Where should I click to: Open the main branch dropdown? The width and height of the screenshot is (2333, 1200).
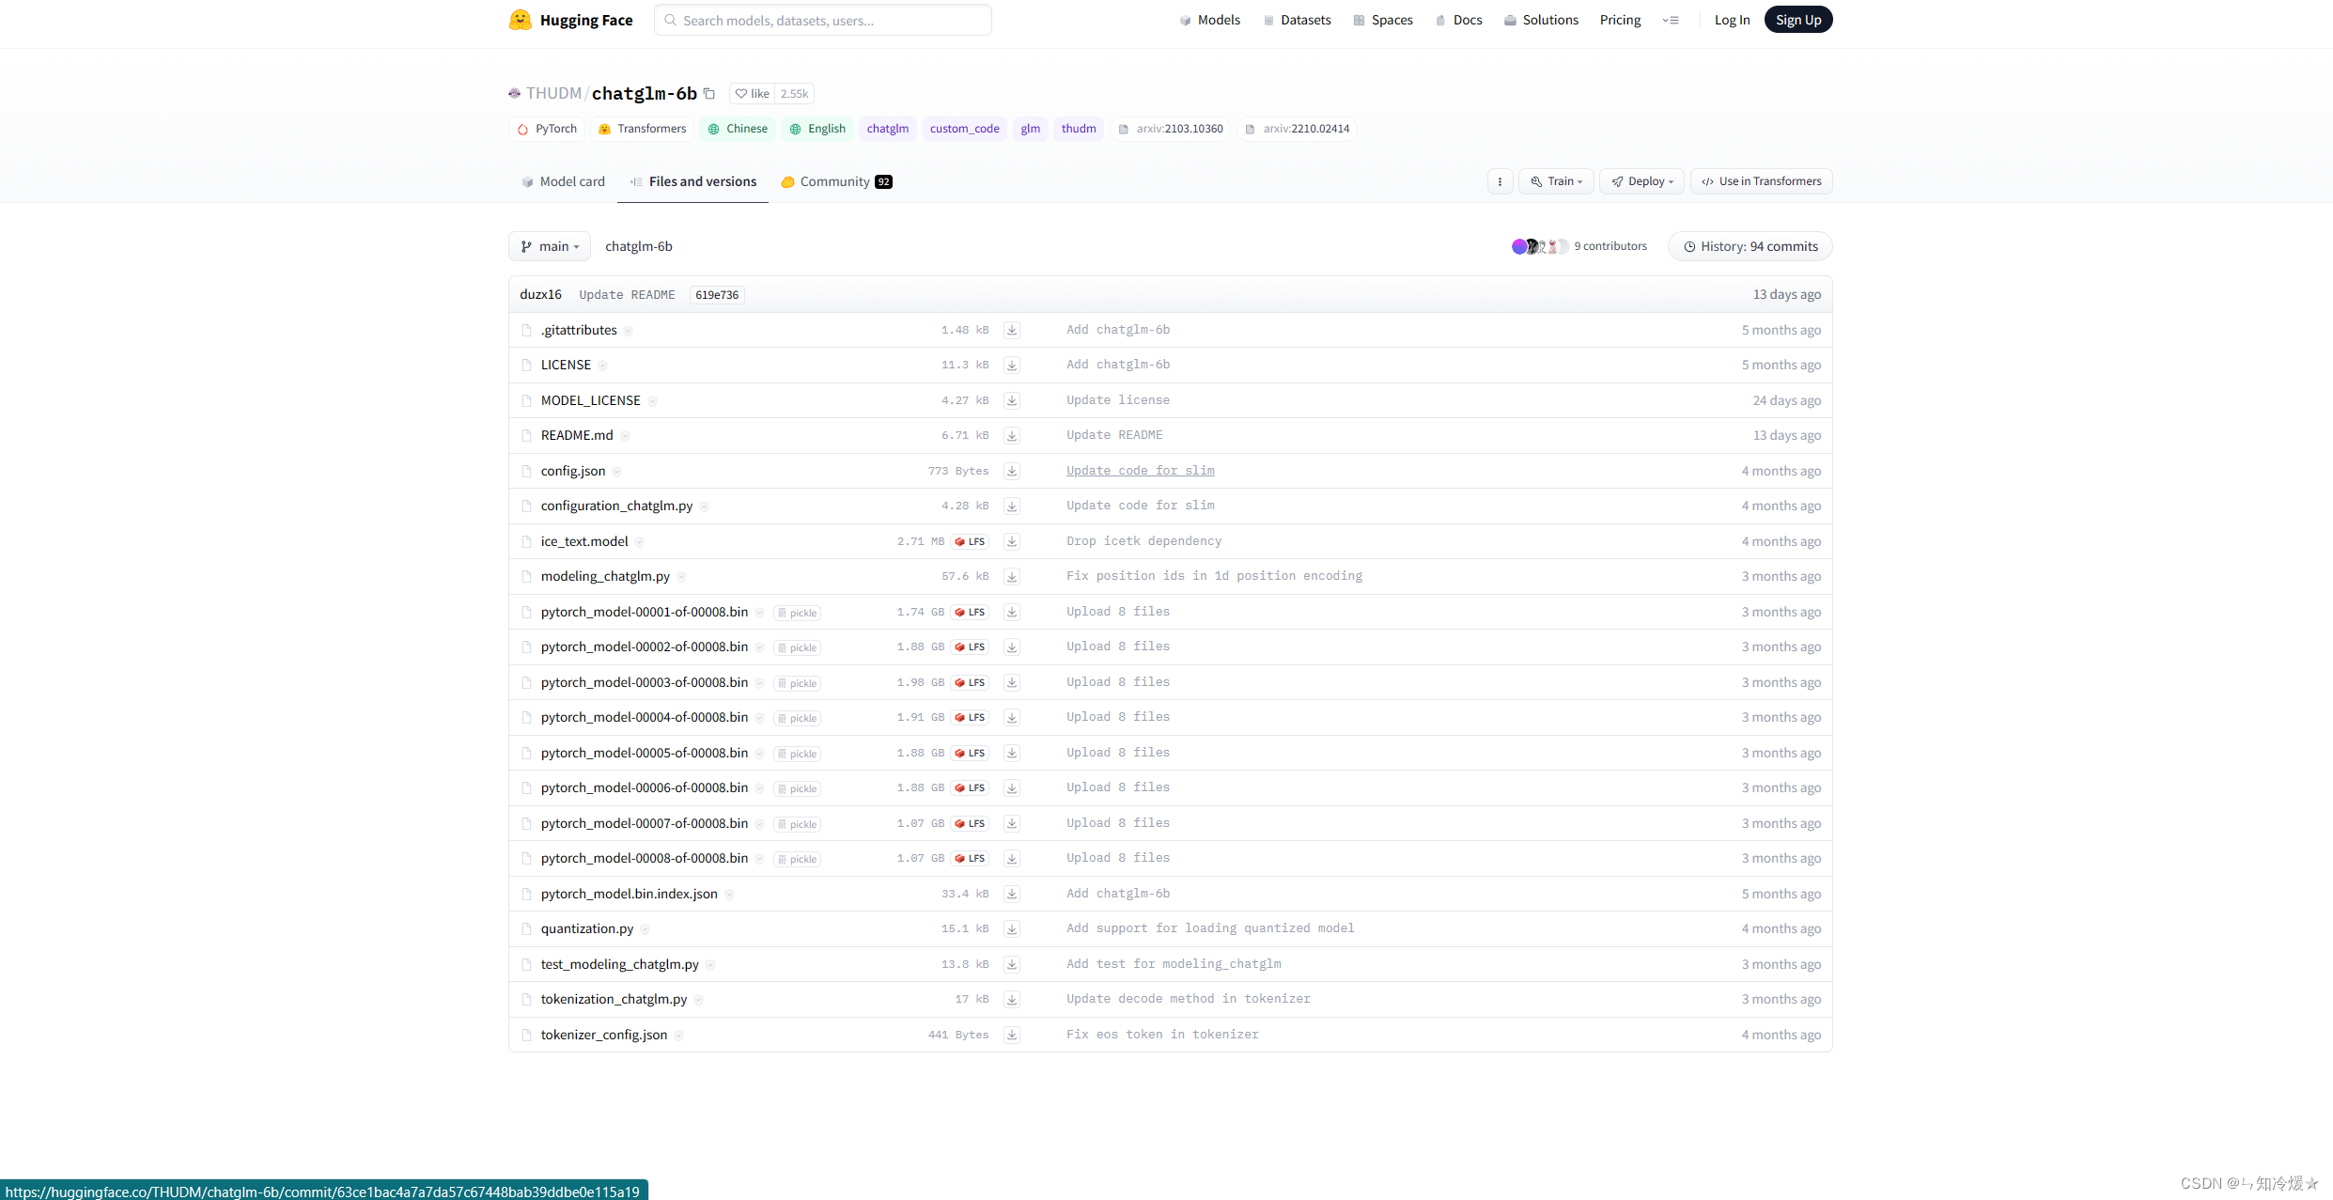pos(550,246)
